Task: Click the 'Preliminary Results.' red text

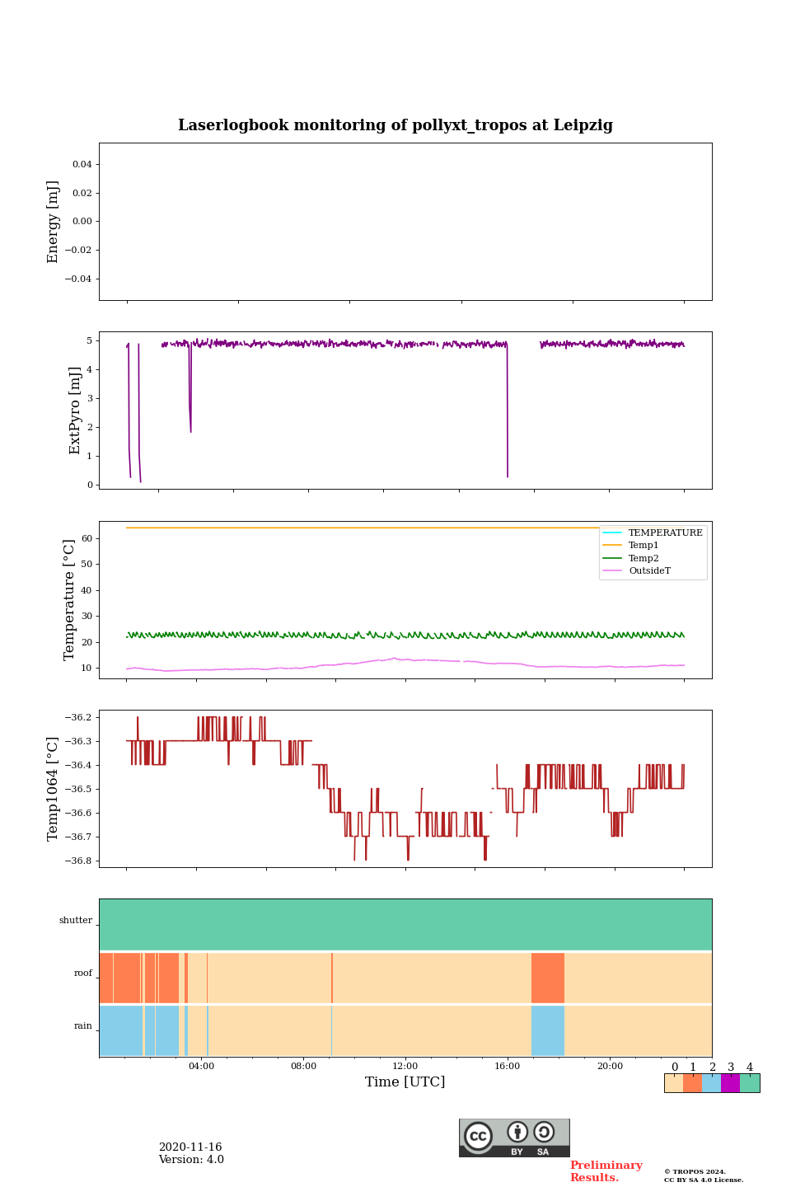Action: tap(606, 1171)
